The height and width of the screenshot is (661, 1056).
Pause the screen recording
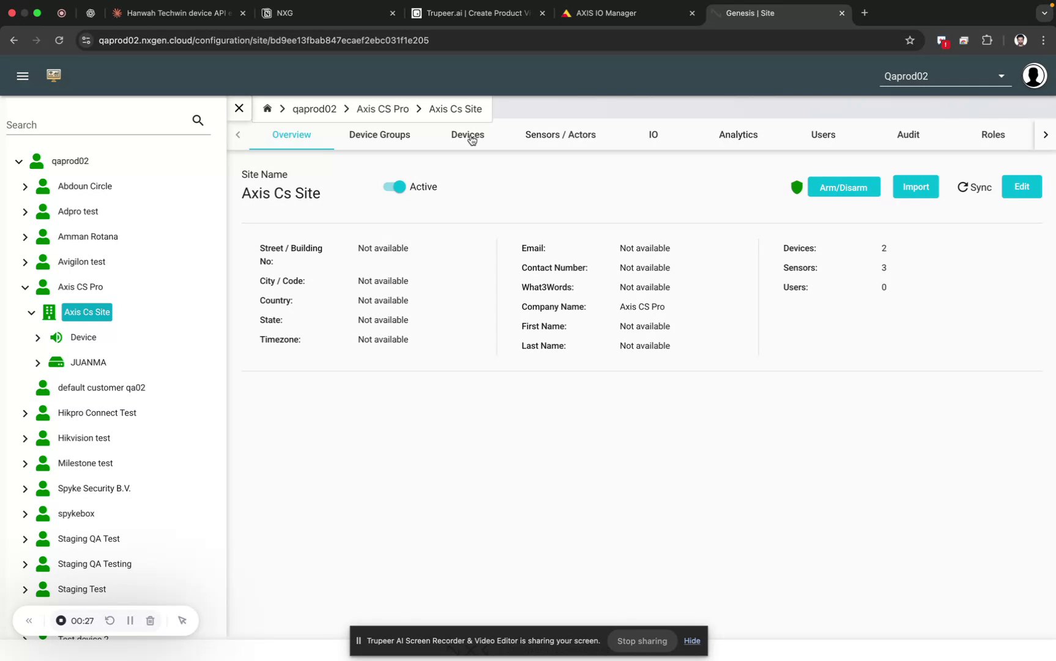point(130,620)
